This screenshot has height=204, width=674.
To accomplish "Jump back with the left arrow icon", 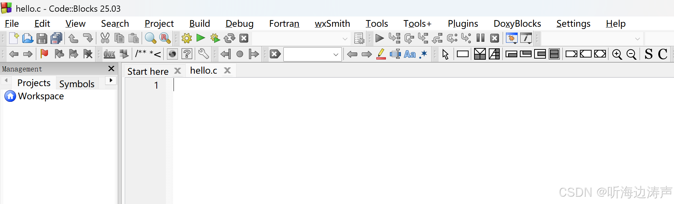I will click(14, 54).
